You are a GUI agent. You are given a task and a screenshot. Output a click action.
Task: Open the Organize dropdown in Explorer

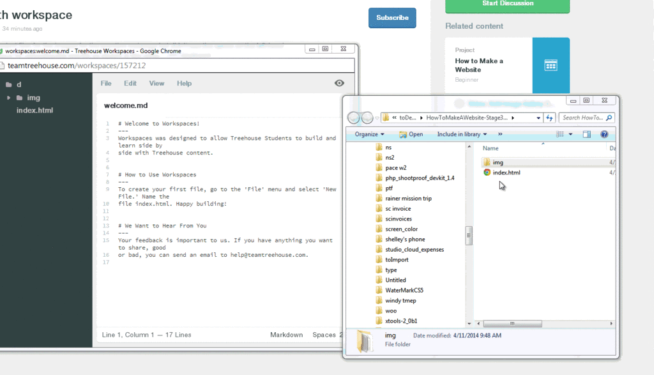coord(369,134)
